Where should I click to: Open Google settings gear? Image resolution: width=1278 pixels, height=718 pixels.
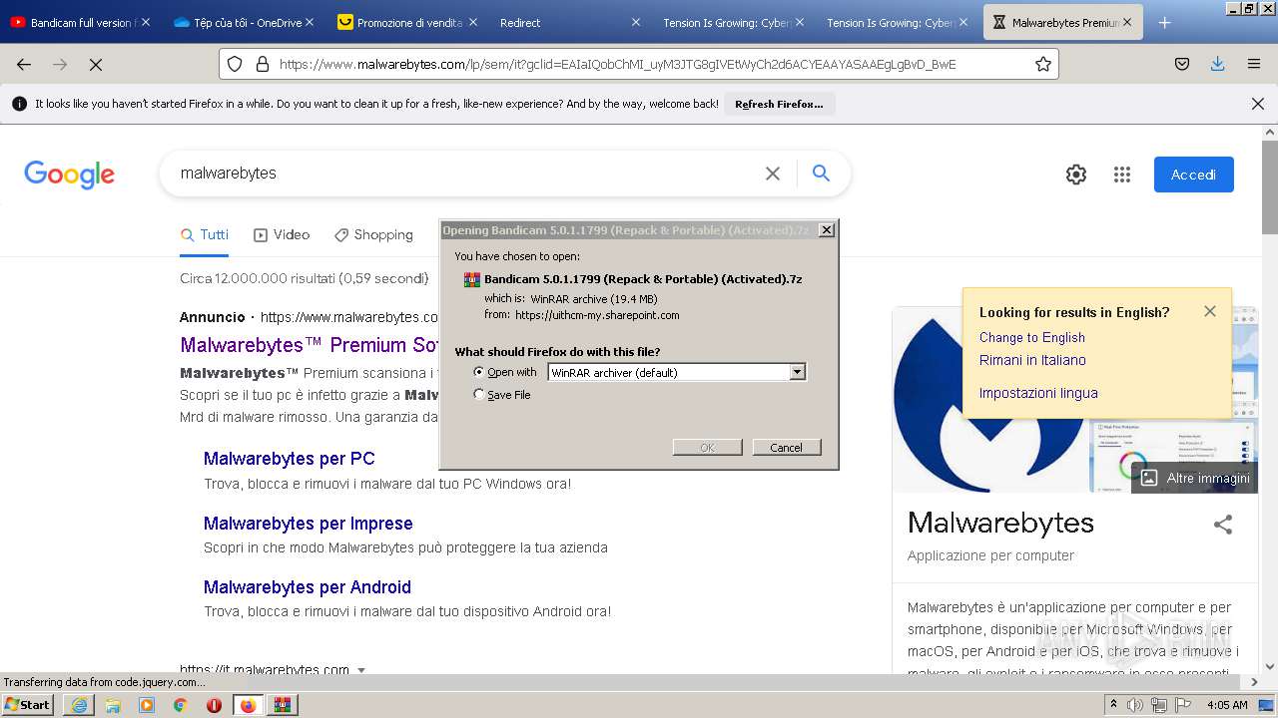[1076, 175]
